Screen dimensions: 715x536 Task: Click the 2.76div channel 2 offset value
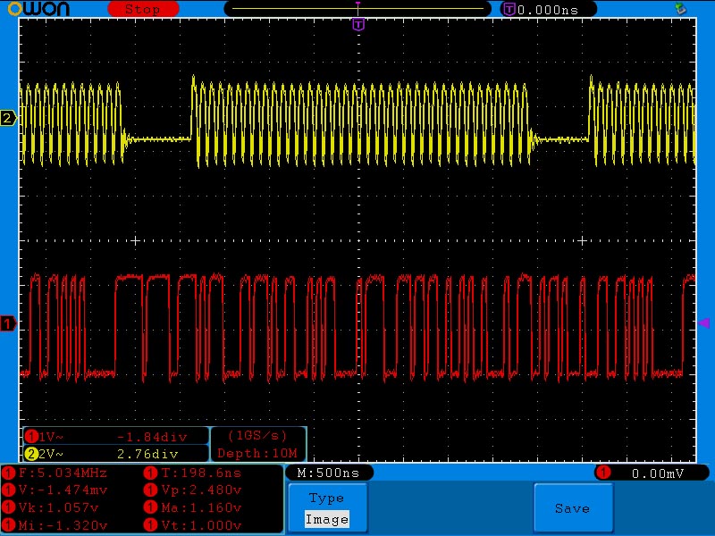(147, 454)
